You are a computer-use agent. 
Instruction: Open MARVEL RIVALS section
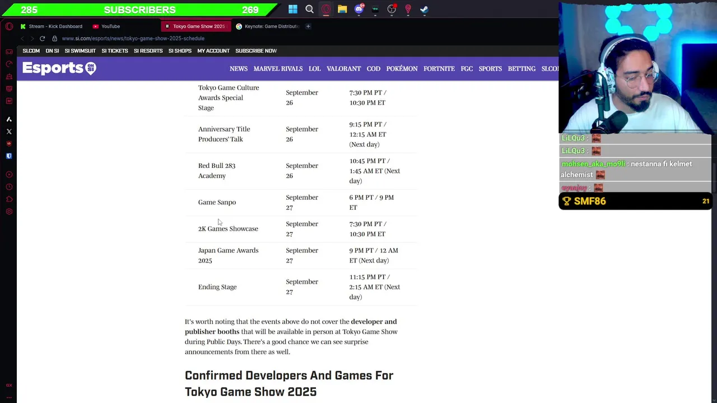pyautogui.click(x=278, y=69)
